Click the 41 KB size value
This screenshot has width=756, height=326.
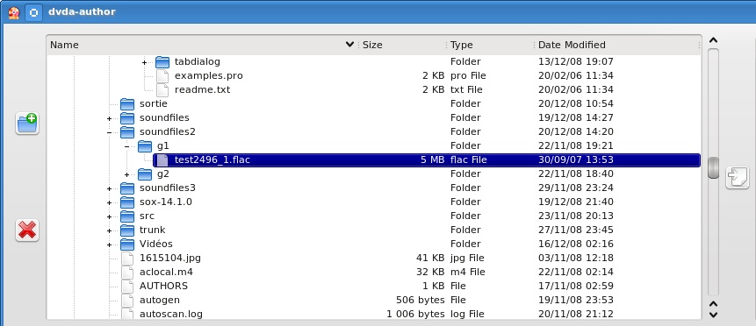click(x=430, y=258)
